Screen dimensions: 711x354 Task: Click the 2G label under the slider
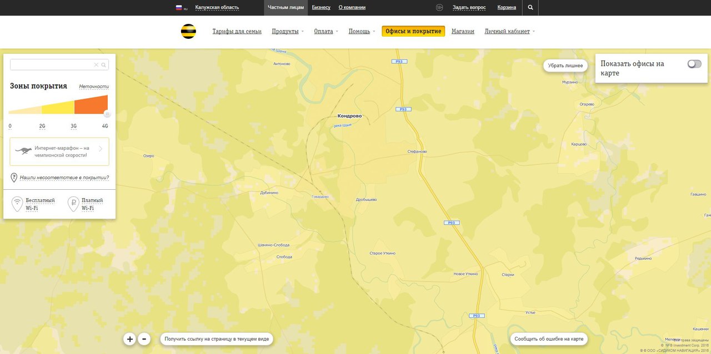coord(42,126)
